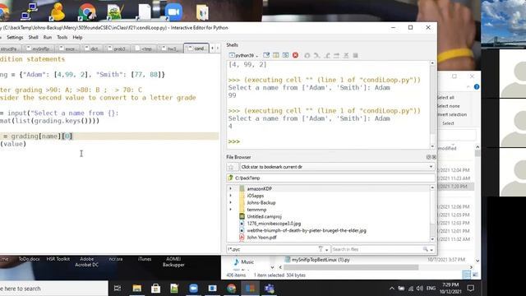Click Select all in Explorer window
The height and width of the screenshot is (296, 526).
pos(445,97)
